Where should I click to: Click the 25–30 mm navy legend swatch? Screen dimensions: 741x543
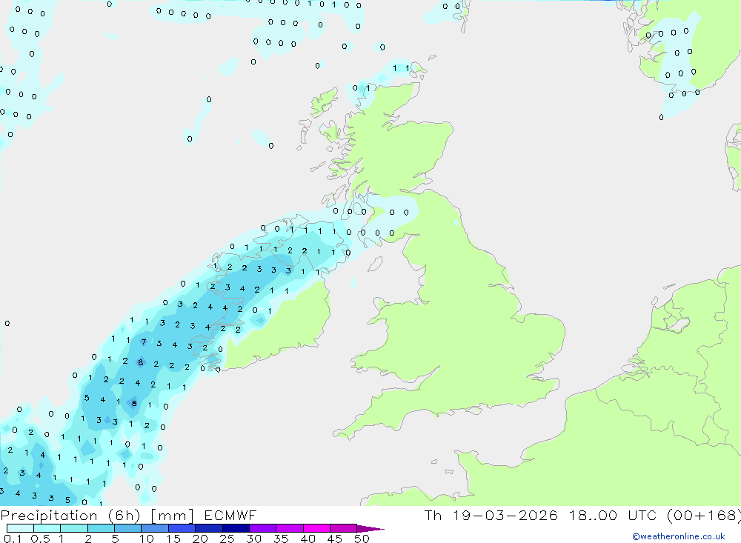pos(236,528)
